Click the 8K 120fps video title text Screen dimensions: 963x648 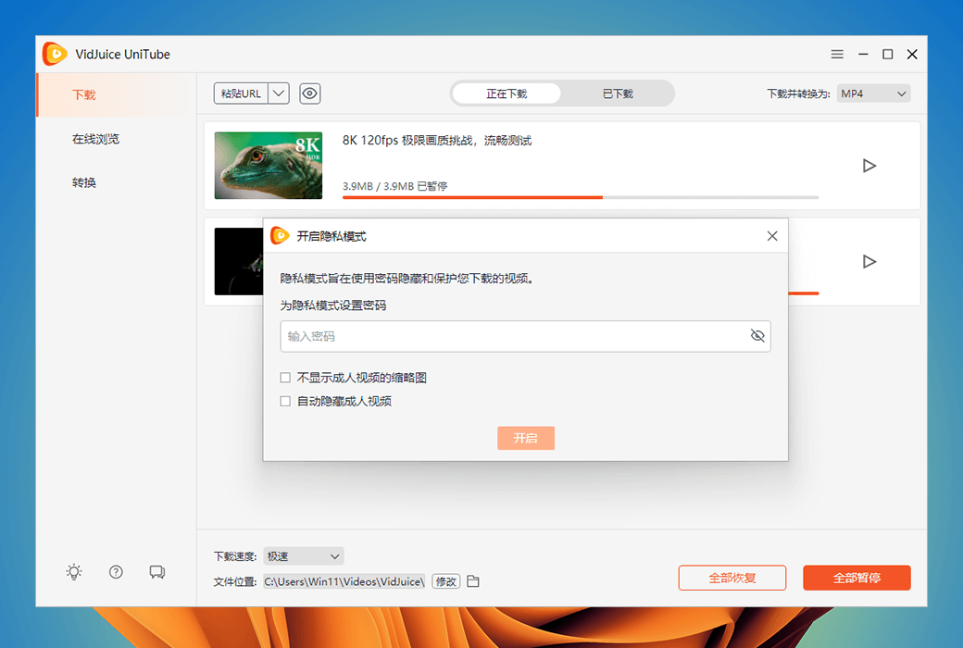pos(437,140)
